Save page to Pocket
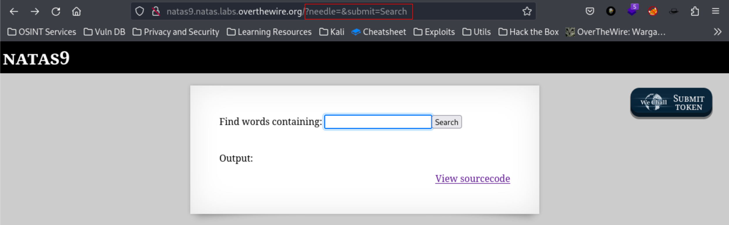This screenshot has width=729, height=225. coord(590,12)
